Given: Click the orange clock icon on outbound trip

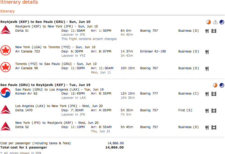Looking at the screenshot, I should tap(209, 22).
